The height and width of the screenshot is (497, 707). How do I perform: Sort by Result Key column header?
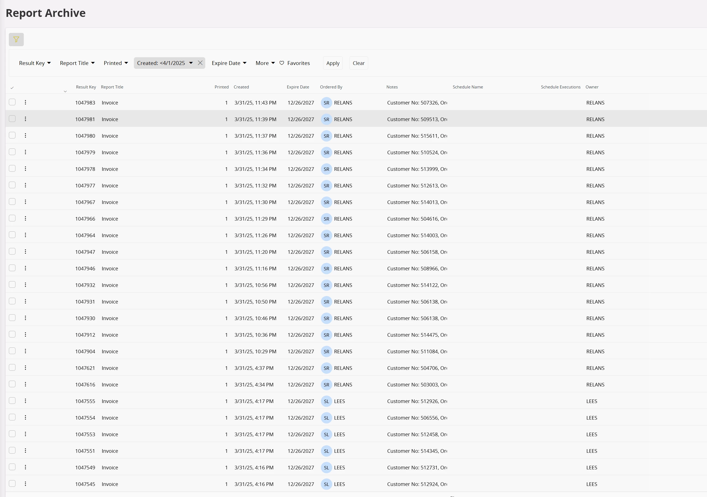coord(86,87)
